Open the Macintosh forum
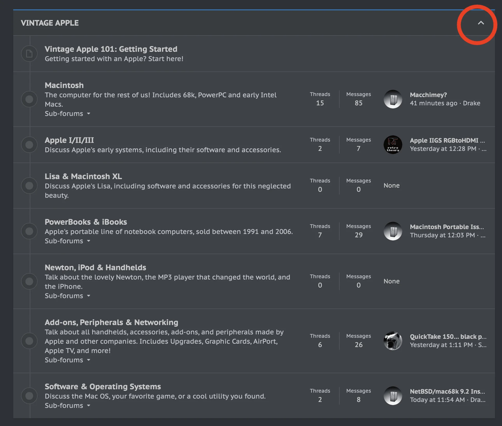The width and height of the screenshot is (502, 426). click(64, 85)
